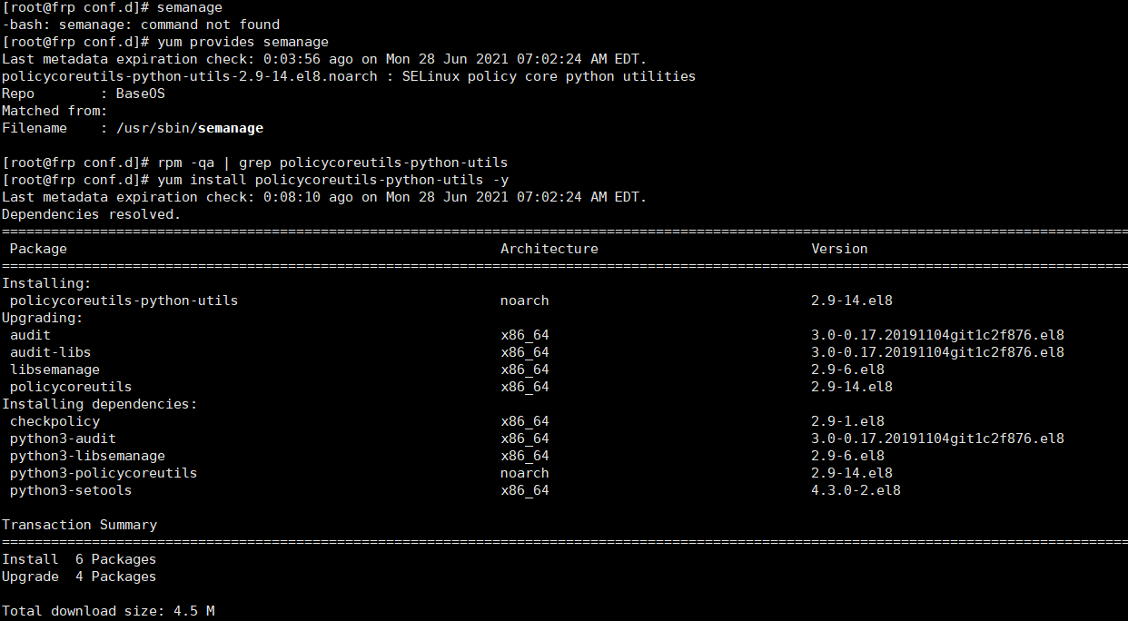Viewport: 1128px width, 621px height.
Task: Click the checkpolicy dependency entry
Action: click(54, 421)
